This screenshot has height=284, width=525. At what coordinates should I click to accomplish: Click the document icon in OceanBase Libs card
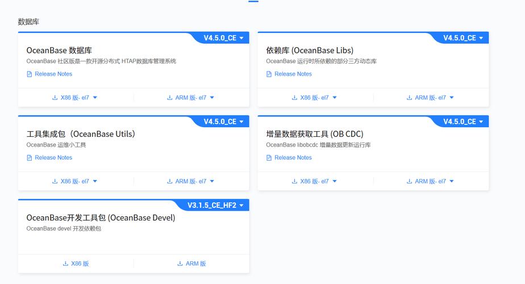(x=269, y=74)
